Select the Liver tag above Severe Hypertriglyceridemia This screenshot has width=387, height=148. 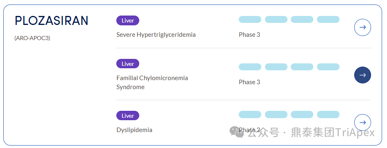[128, 20]
